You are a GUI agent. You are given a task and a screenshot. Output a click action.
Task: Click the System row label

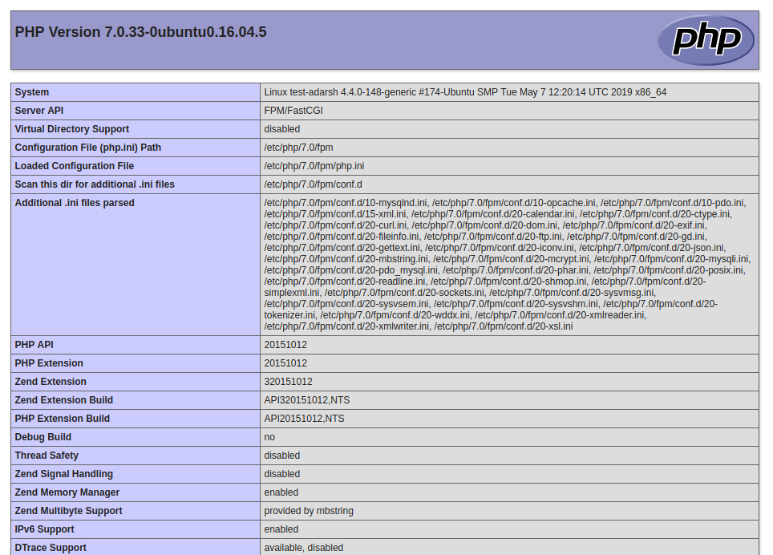(x=32, y=92)
